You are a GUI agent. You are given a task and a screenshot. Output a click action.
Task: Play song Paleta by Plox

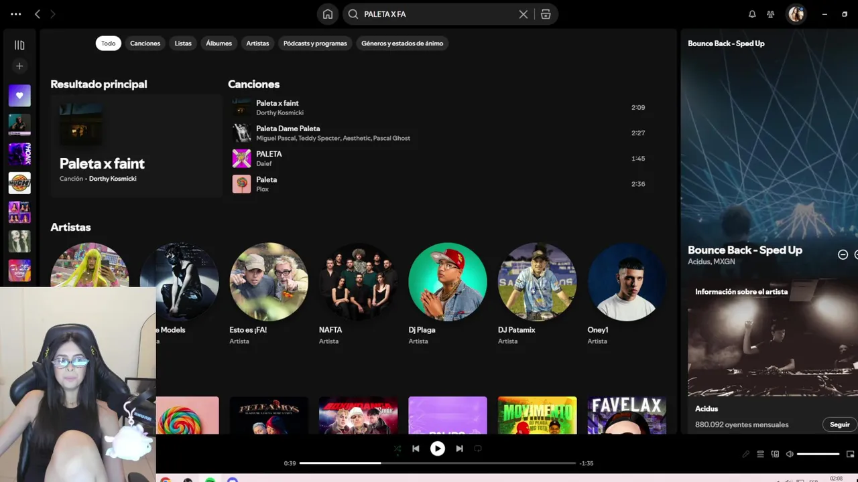click(x=439, y=184)
